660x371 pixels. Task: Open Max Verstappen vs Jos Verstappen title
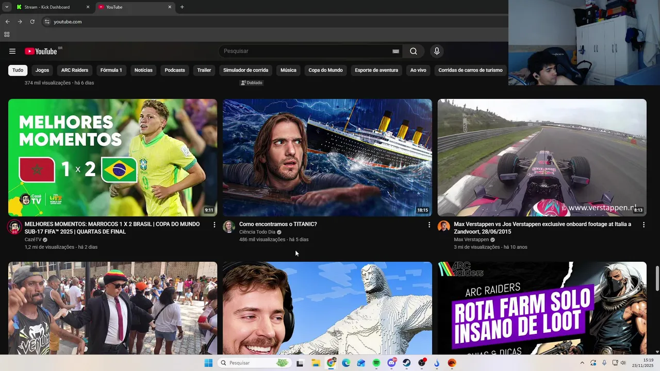pyautogui.click(x=542, y=228)
